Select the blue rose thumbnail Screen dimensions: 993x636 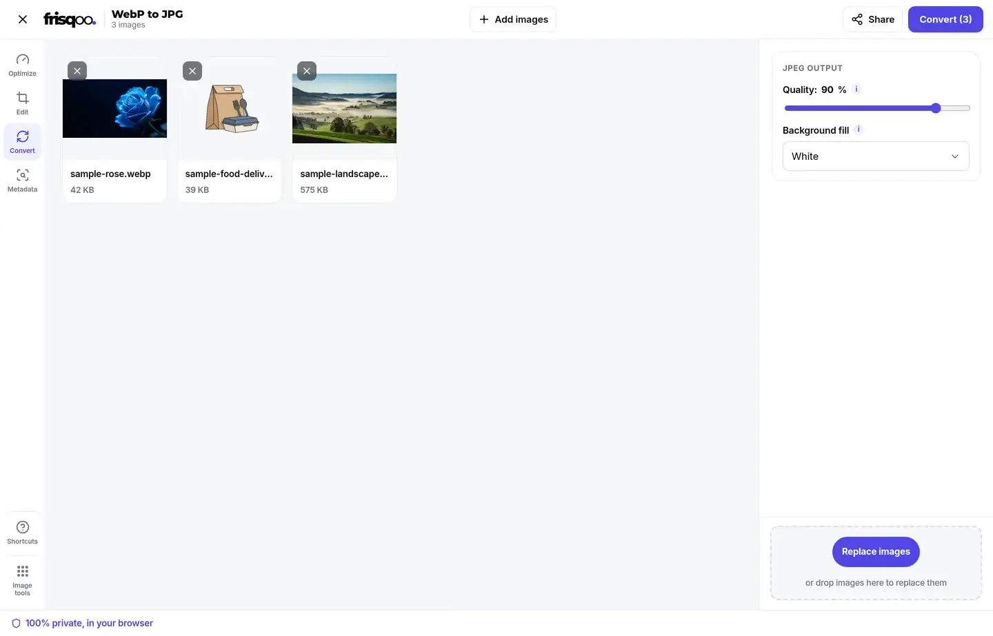tap(114, 108)
